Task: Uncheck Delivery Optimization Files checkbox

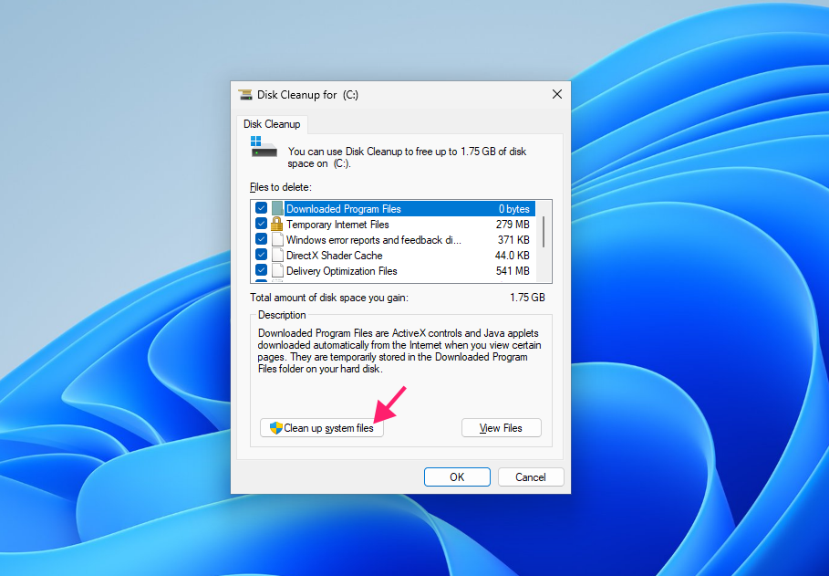Action: click(x=261, y=270)
